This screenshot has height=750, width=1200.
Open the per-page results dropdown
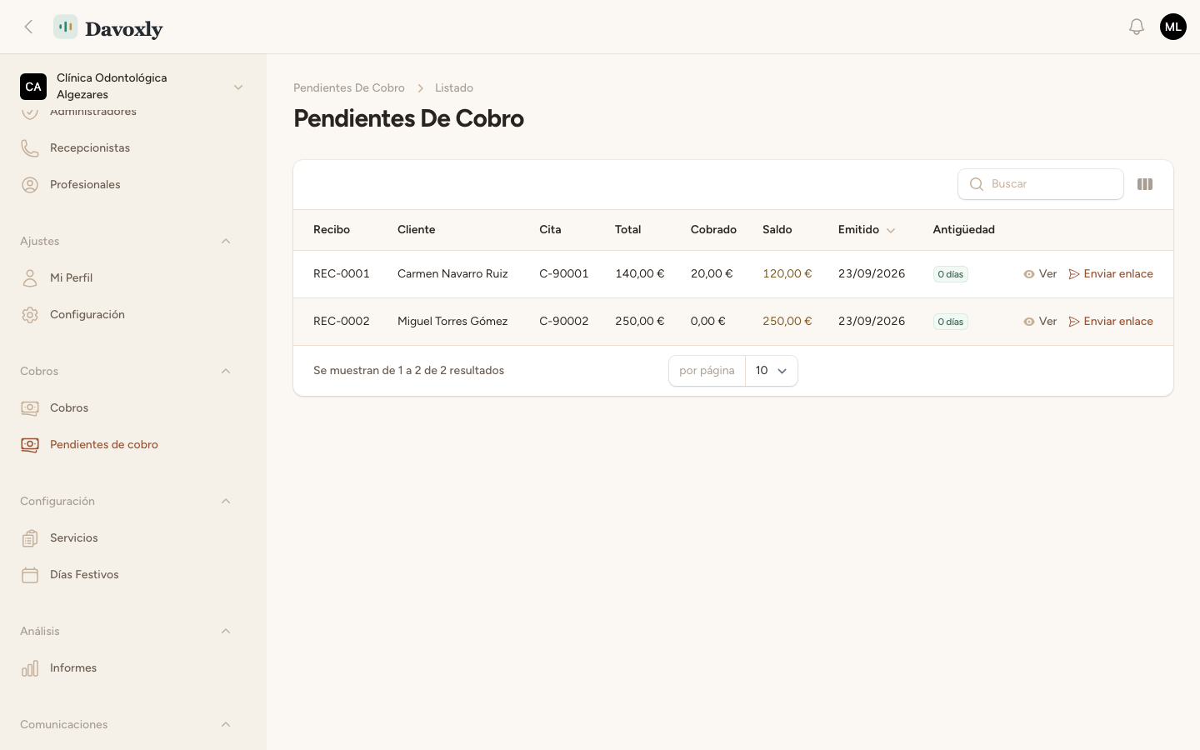point(771,371)
